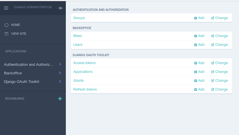
Task: Click the Add text for Groups
Action: pos(201,18)
